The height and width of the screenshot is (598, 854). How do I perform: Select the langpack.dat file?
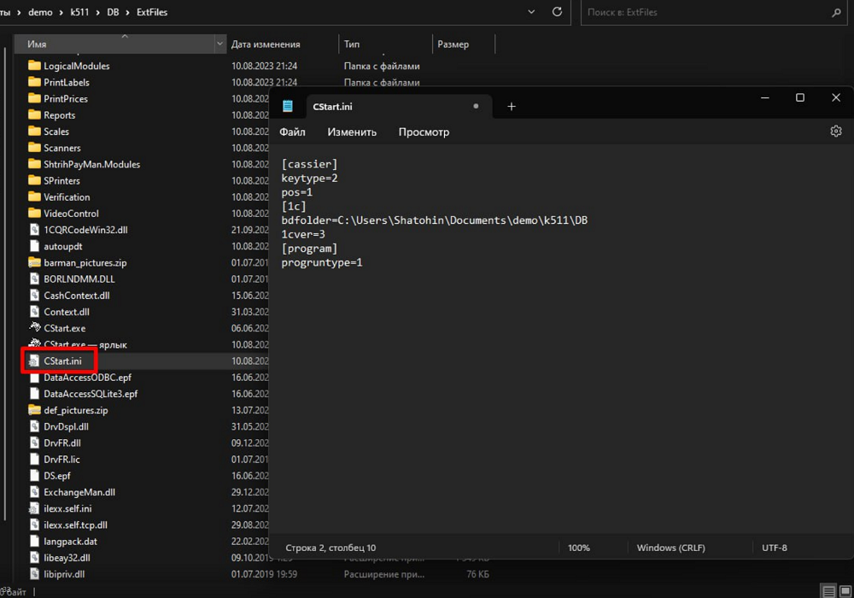click(70, 542)
